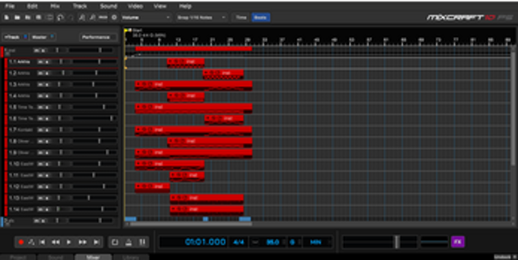Click the new project icon in toolbar

[x=6, y=18]
